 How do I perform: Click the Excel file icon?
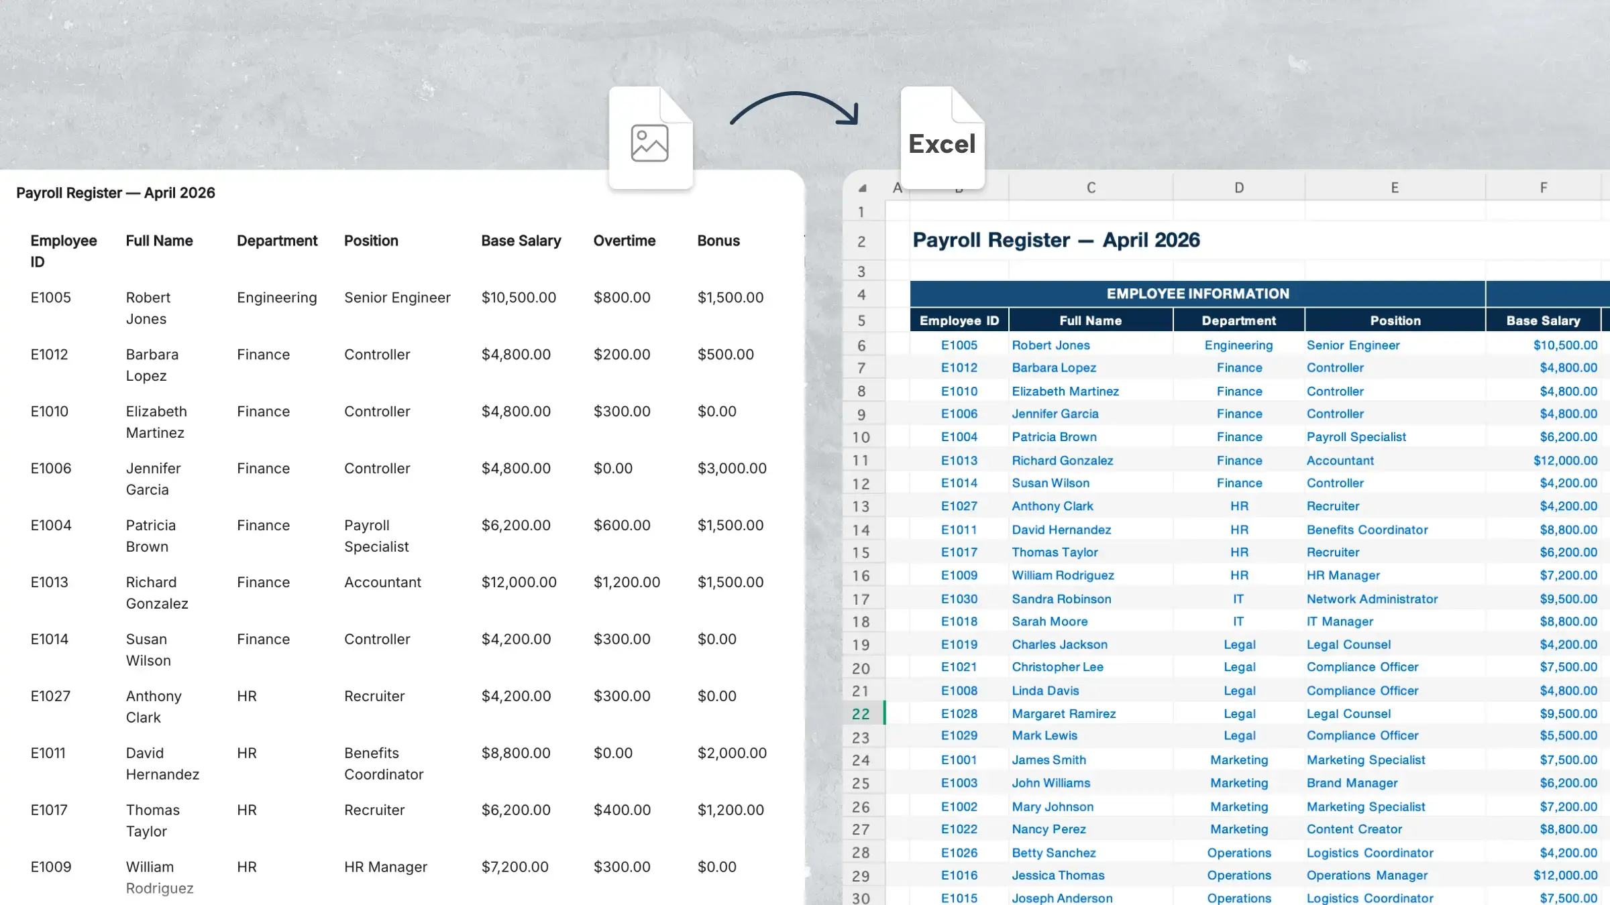943,138
